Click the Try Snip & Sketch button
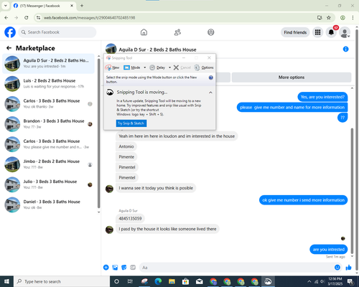The width and height of the screenshot is (359, 287). [x=131, y=123]
